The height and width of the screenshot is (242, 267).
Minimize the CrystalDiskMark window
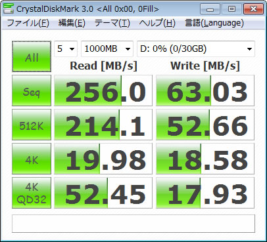click(x=210, y=9)
